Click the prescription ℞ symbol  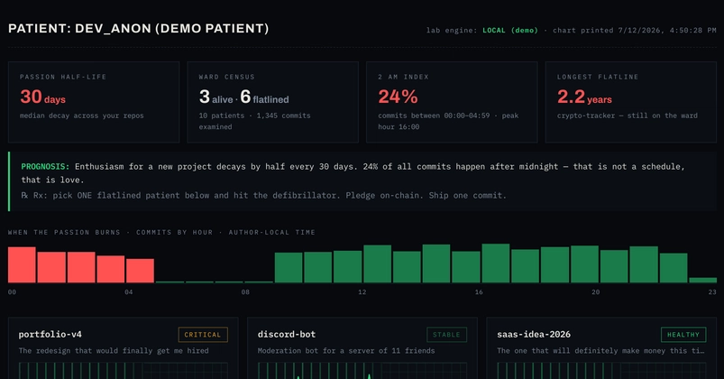pos(24,196)
